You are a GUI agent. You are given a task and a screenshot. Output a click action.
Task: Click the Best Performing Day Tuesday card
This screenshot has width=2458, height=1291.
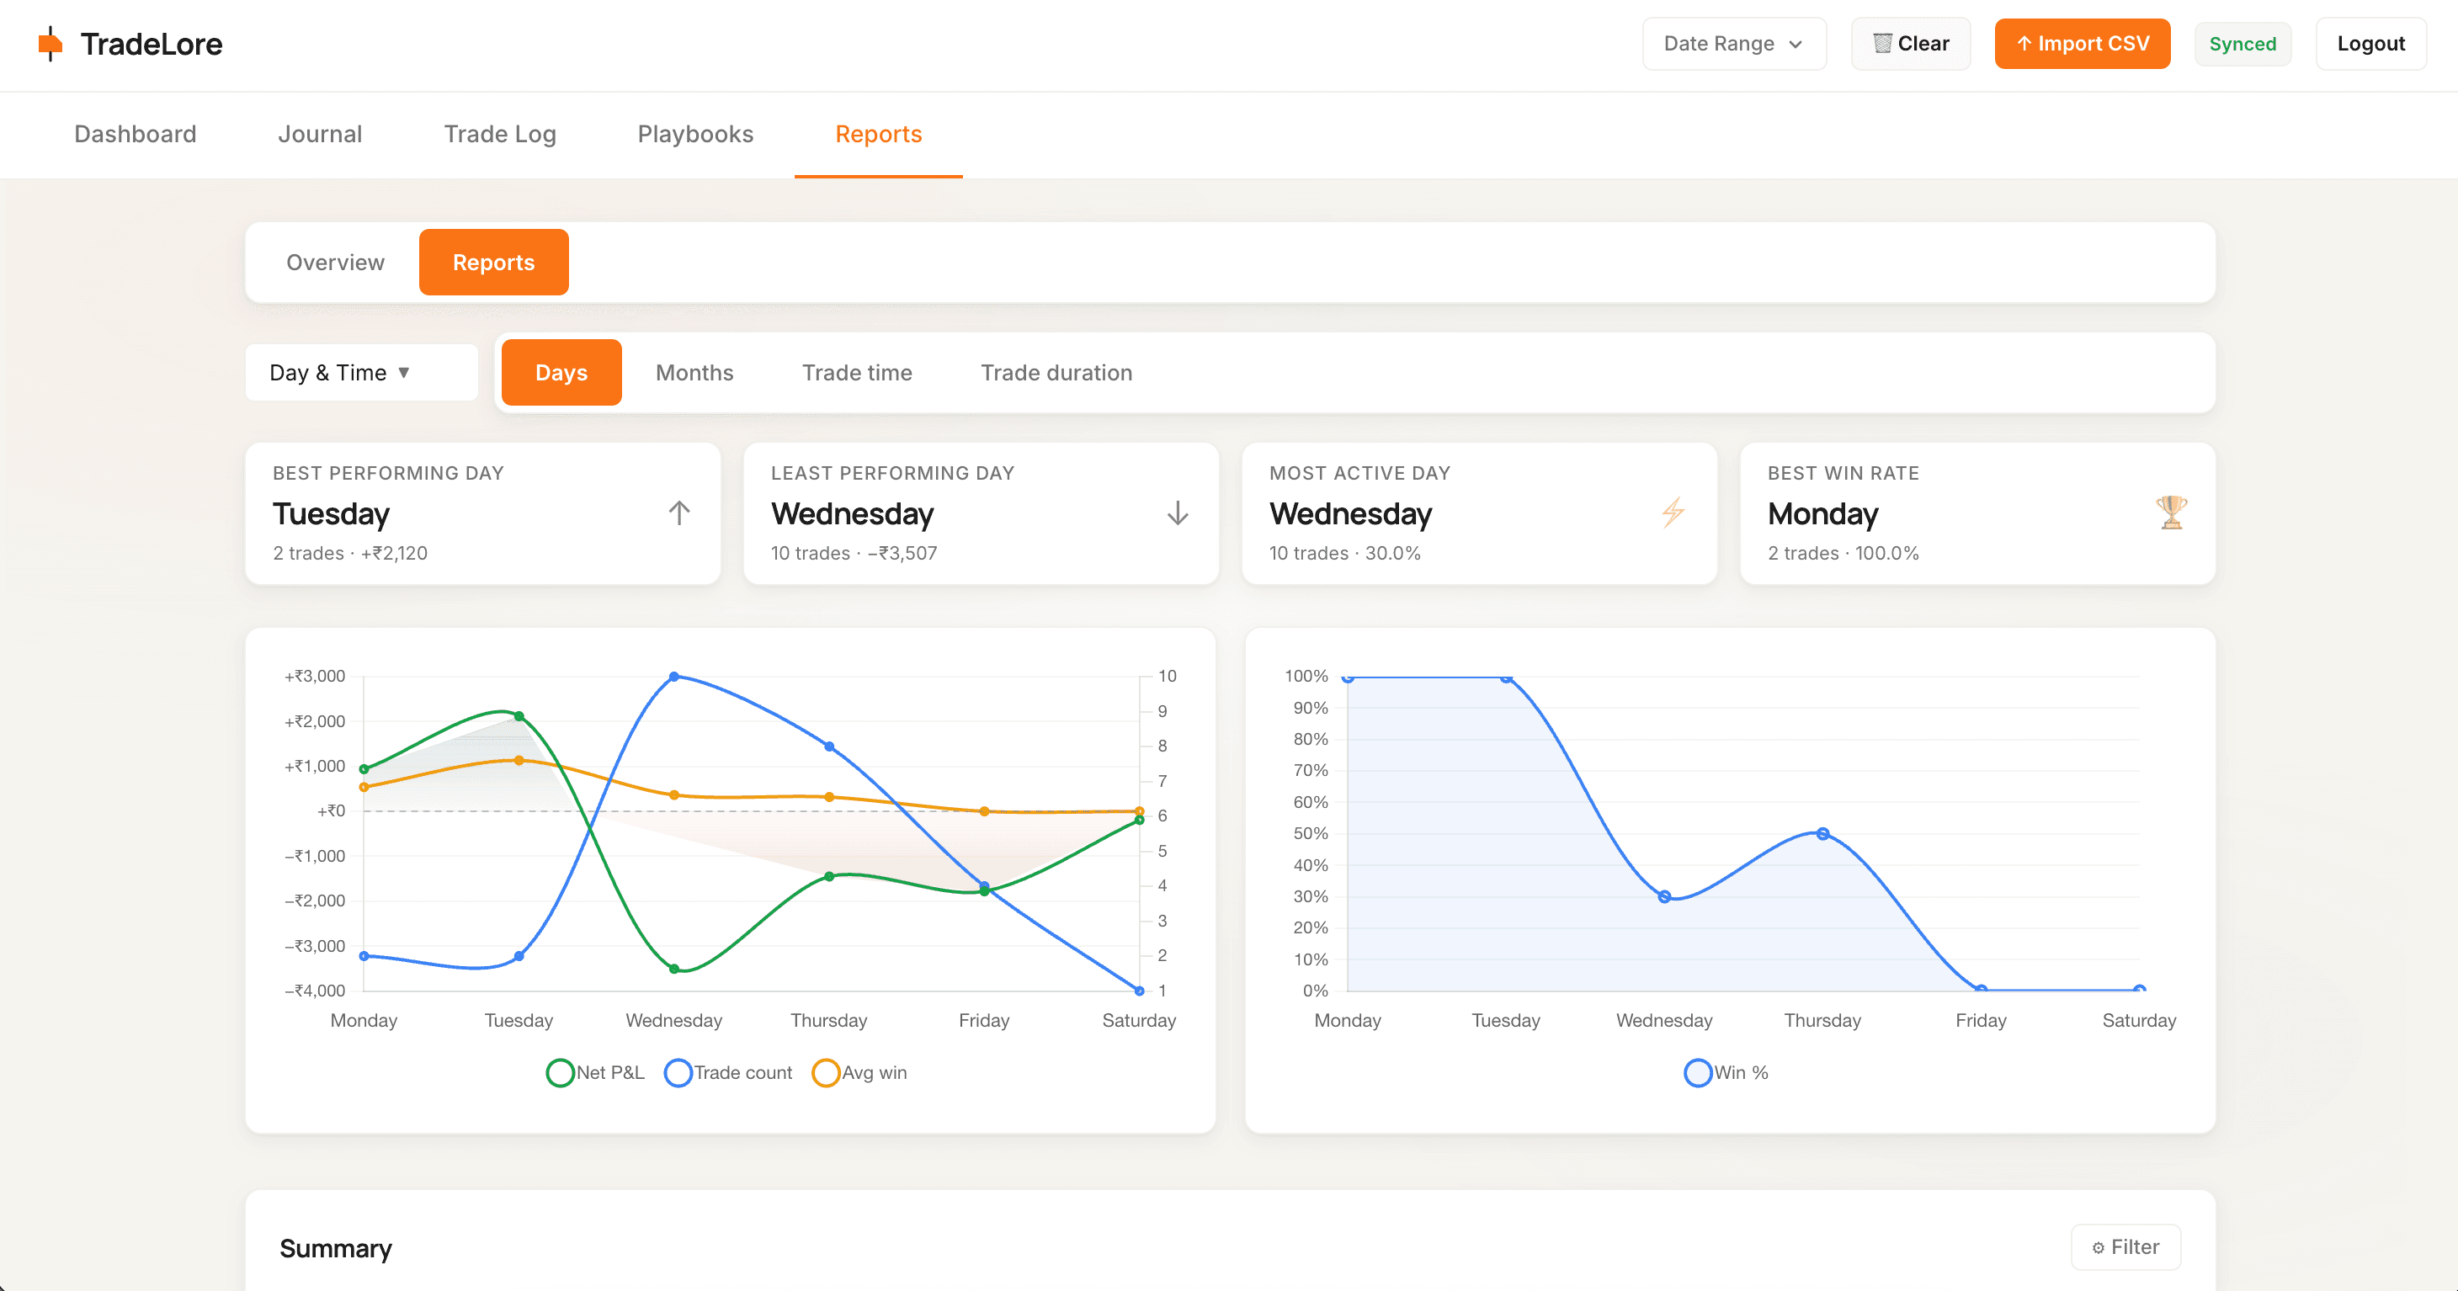[483, 513]
